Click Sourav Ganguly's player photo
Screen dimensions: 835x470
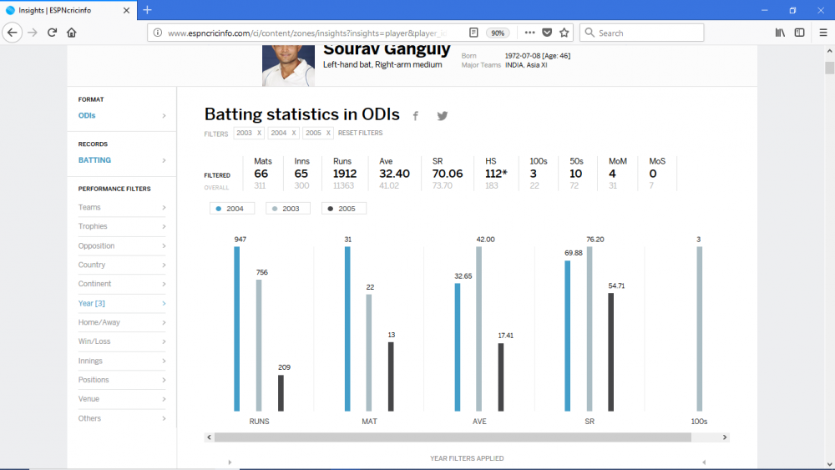point(288,65)
